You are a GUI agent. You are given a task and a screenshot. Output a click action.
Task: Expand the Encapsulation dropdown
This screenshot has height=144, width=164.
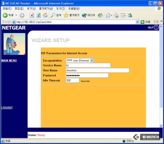[x=92, y=61]
